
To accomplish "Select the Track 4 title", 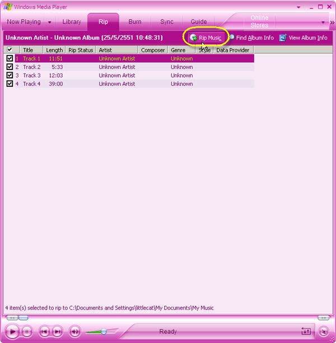I will 32,84.
